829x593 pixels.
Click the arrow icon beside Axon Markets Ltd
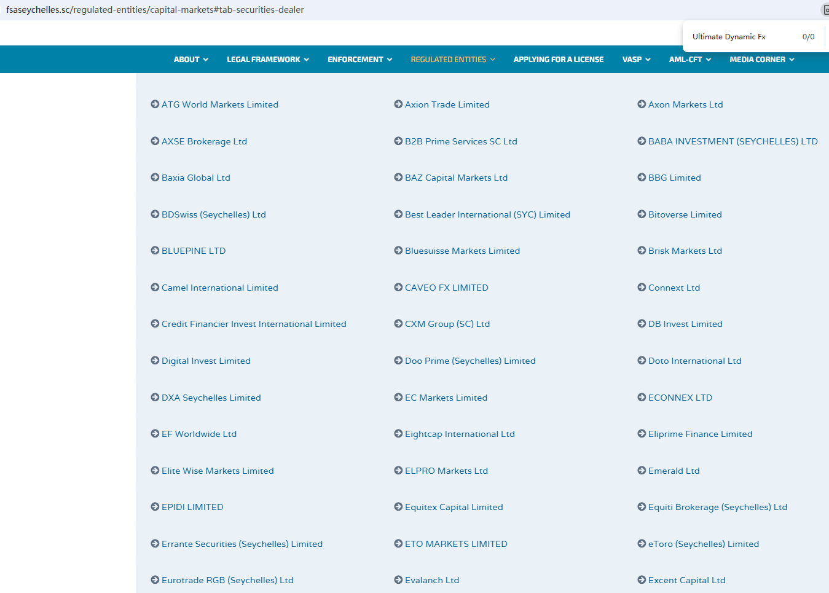click(642, 104)
